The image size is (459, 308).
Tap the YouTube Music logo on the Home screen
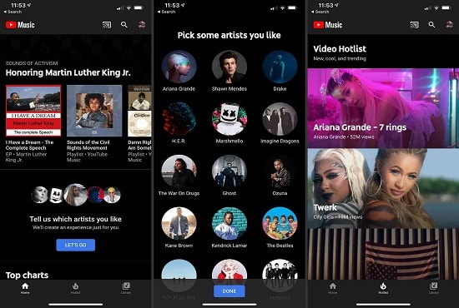point(20,25)
